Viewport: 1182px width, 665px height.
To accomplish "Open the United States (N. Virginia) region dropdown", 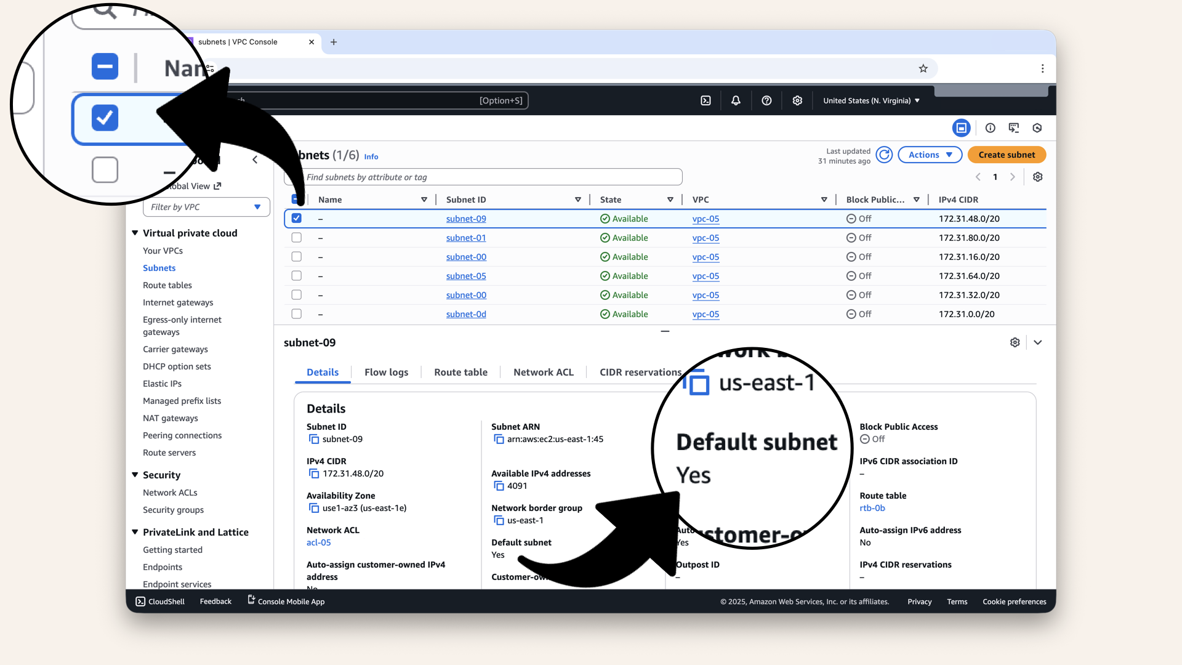I will pyautogui.click(x=871, y=100).
